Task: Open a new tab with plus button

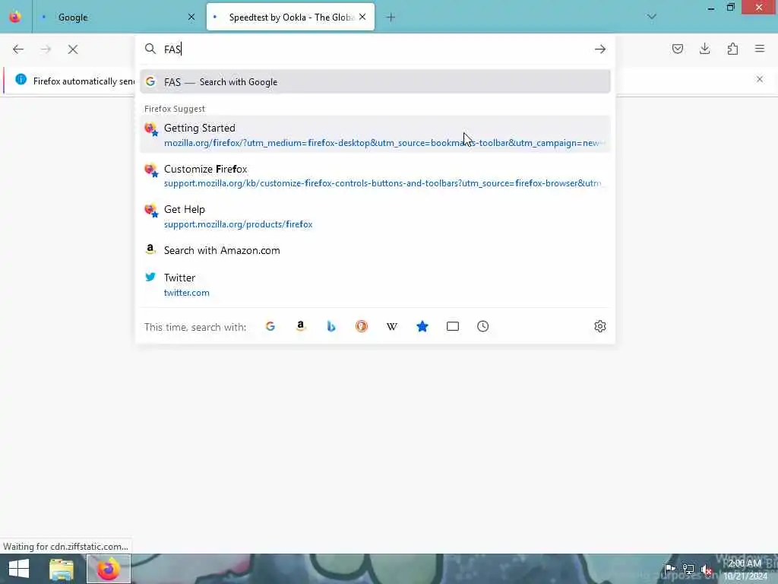Action: 391,17
